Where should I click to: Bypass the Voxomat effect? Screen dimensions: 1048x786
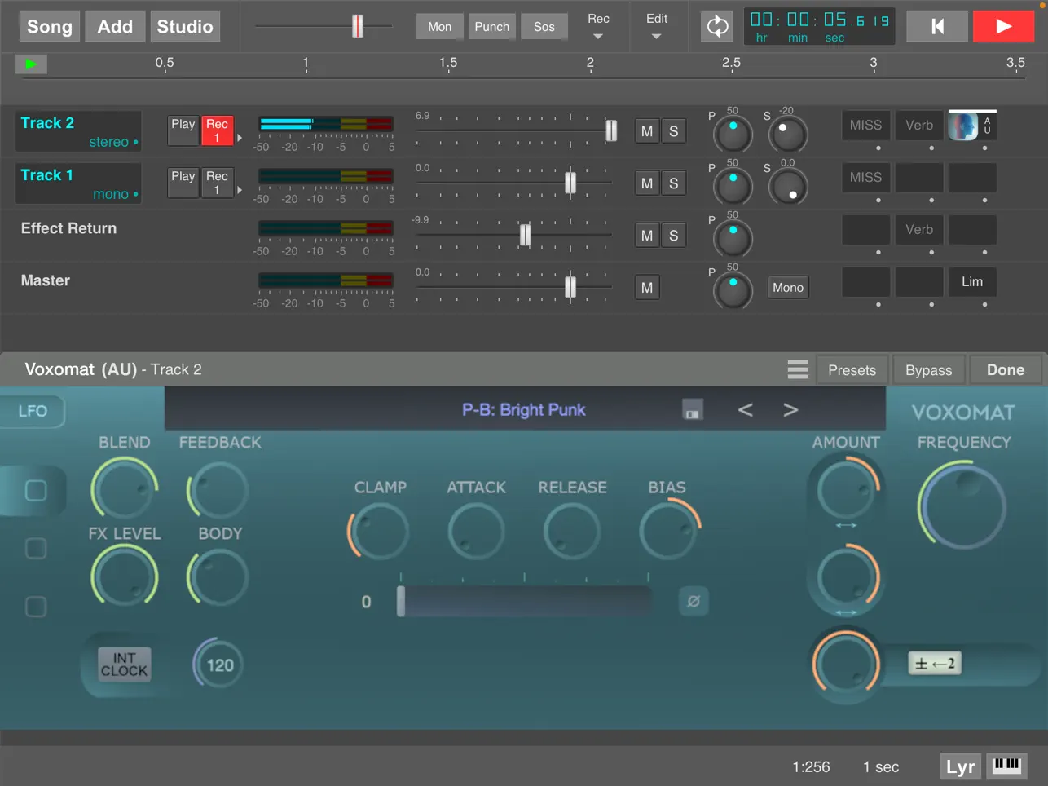click(x=928, y=370)
